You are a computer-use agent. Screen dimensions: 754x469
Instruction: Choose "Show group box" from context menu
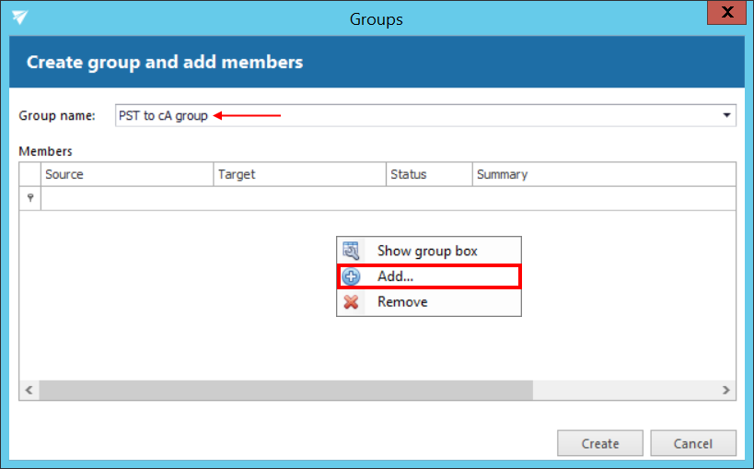[x=427, y=251]
